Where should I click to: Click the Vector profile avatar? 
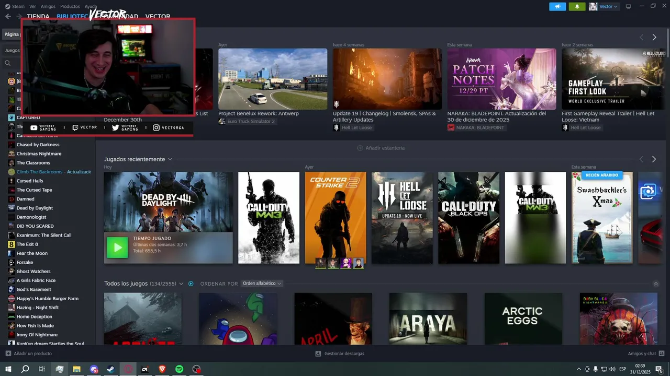point(593,6)
